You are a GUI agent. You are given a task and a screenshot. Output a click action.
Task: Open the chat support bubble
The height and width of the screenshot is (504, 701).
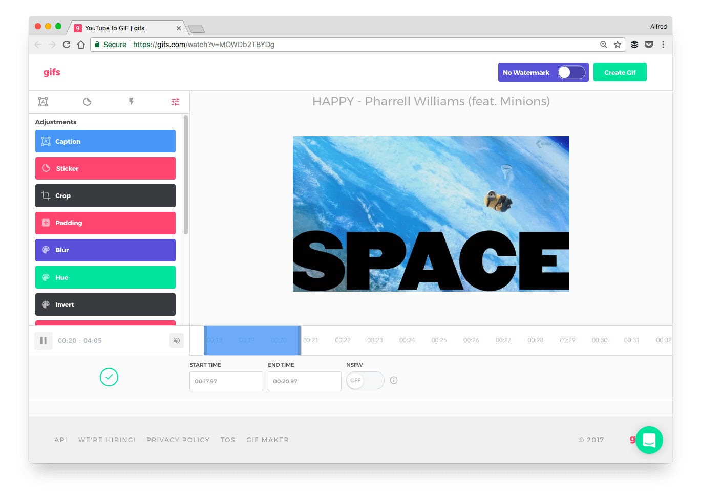click(649, 440)
